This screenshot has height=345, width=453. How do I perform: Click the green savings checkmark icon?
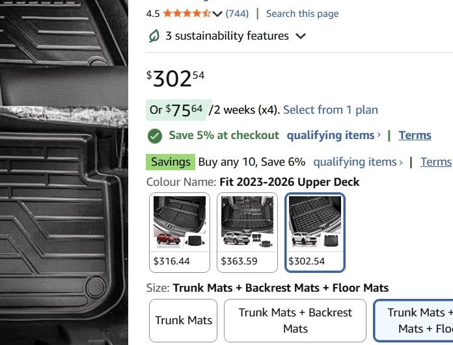[154, 136]
